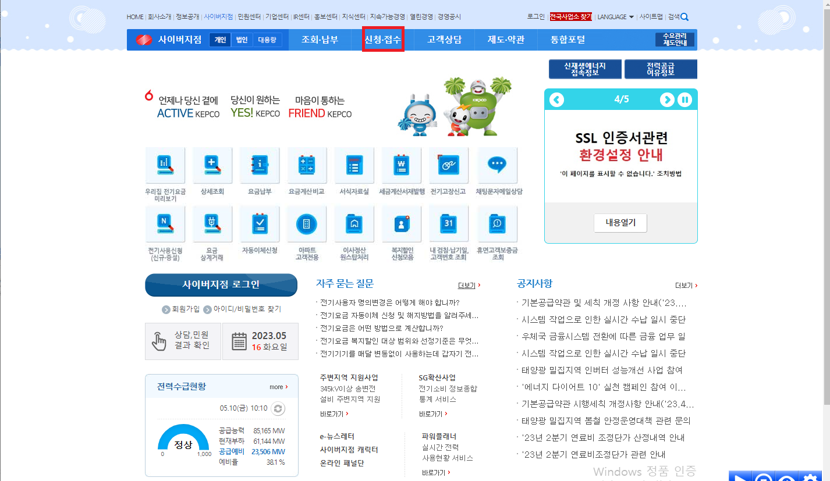
Task: Open 사이버지점 캐릭터 link
Action: tap(349, 450)
